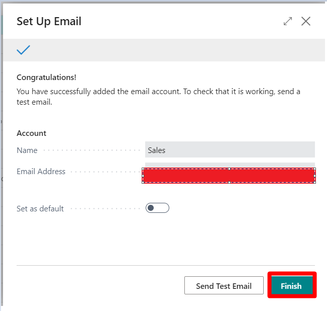Click the blue checkmark success icon
Viewport: 327px width, 311px height.
[x=23, y=50]
